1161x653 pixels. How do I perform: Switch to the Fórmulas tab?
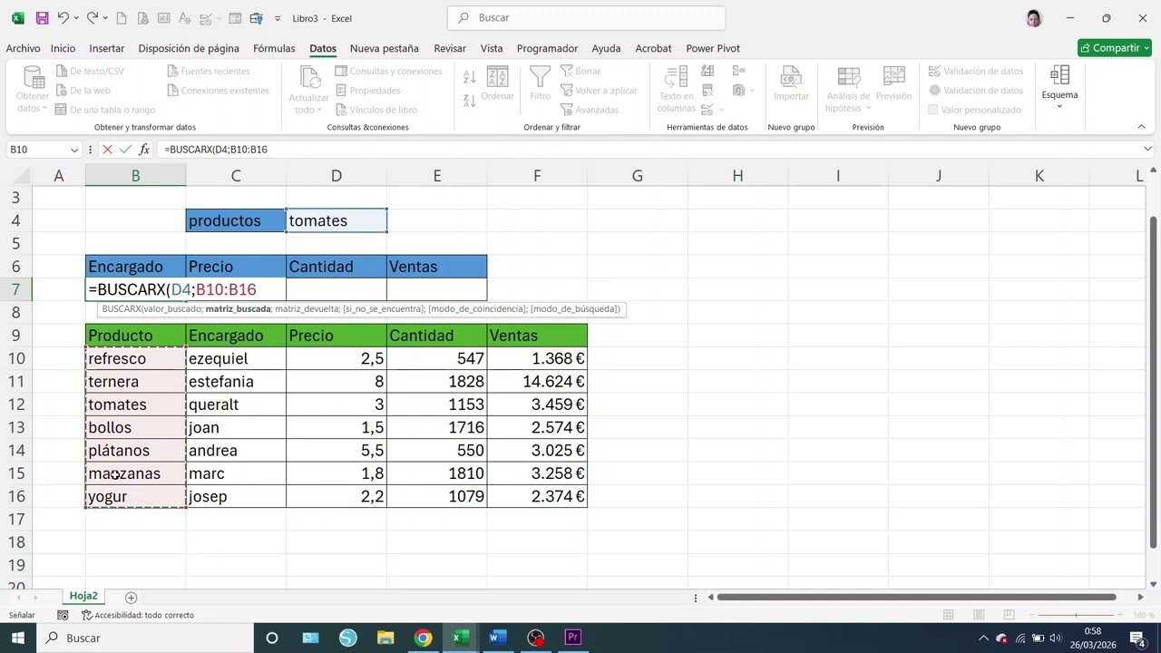click(x=274, y=48)
